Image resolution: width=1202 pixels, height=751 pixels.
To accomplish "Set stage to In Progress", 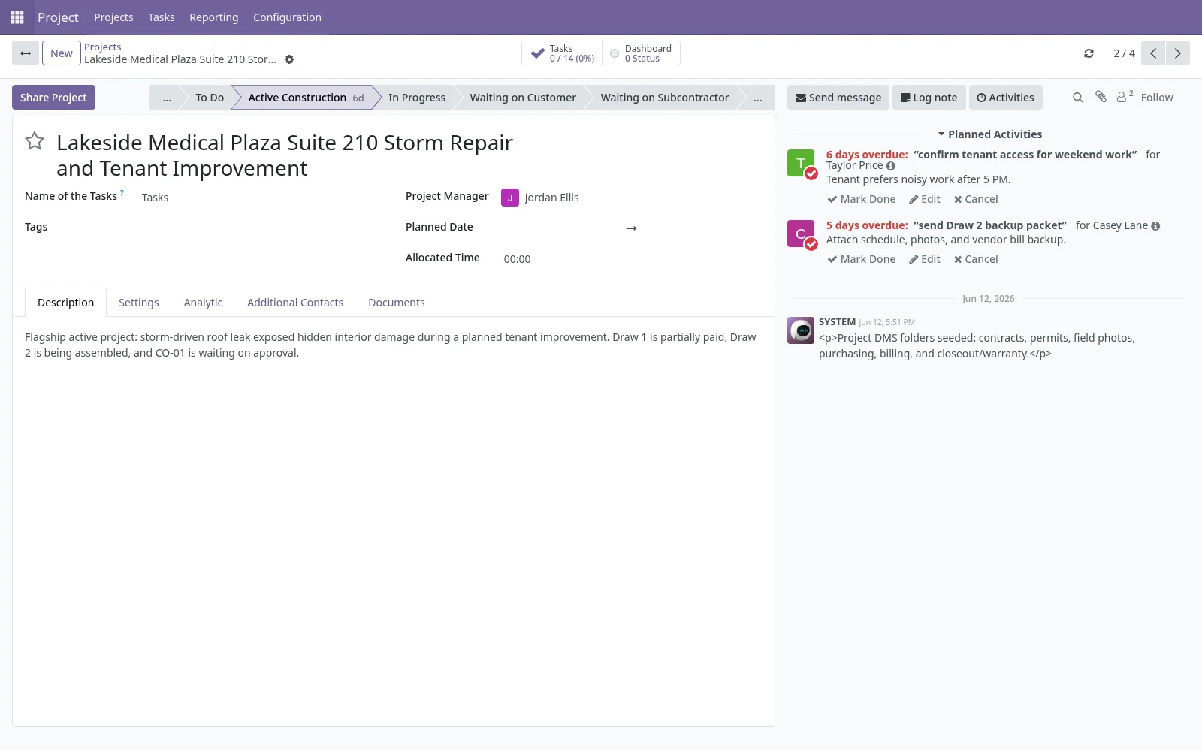I will 417,98.
